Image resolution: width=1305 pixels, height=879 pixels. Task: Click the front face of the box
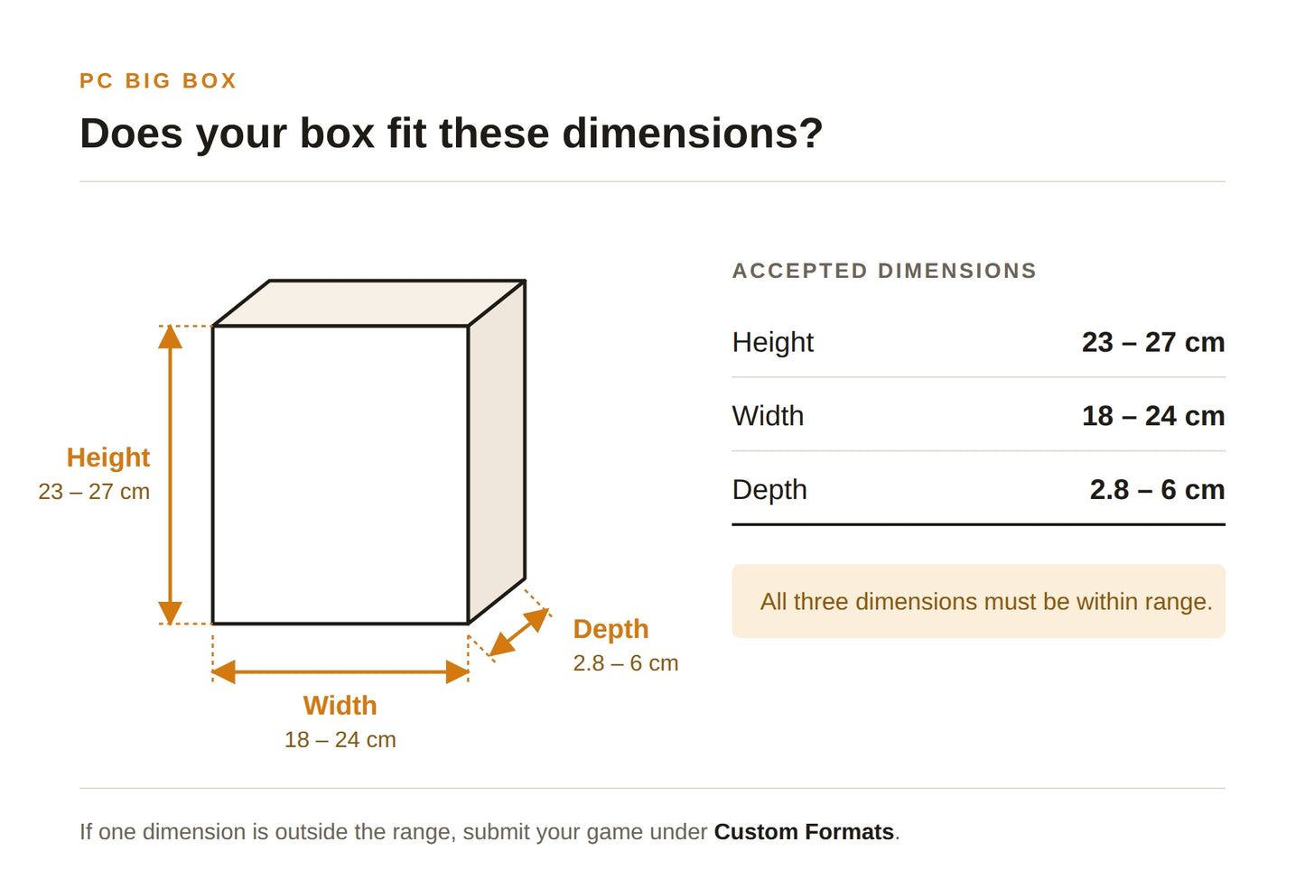coord(340,475)
